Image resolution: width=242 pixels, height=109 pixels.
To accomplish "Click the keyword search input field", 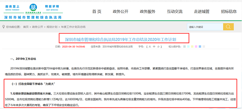I will click(x=205, y=27).
